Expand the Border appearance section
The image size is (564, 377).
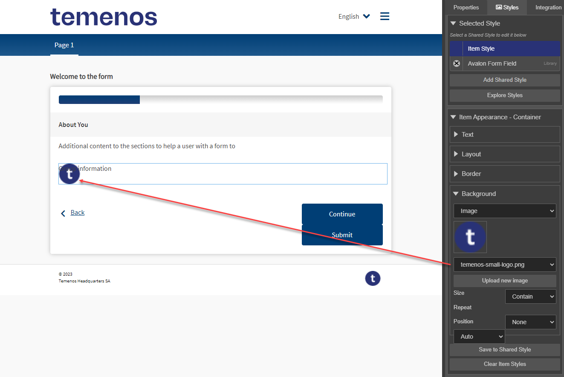tap(505, 173)
